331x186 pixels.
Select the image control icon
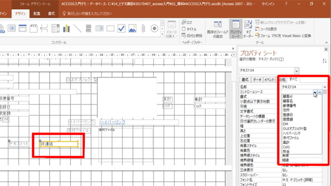[x=132, y=28]
